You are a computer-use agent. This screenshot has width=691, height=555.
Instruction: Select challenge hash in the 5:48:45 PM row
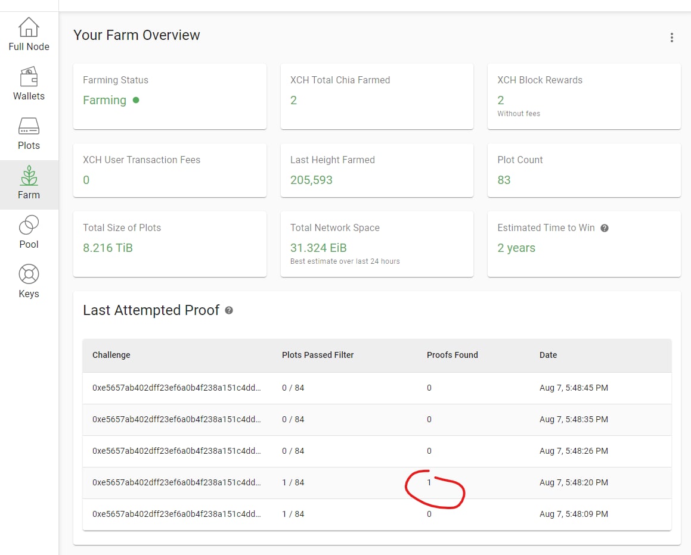click(x=176, y=388)
